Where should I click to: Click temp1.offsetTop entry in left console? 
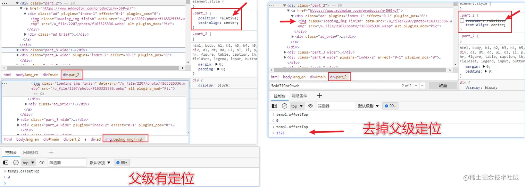click(24, 171)
